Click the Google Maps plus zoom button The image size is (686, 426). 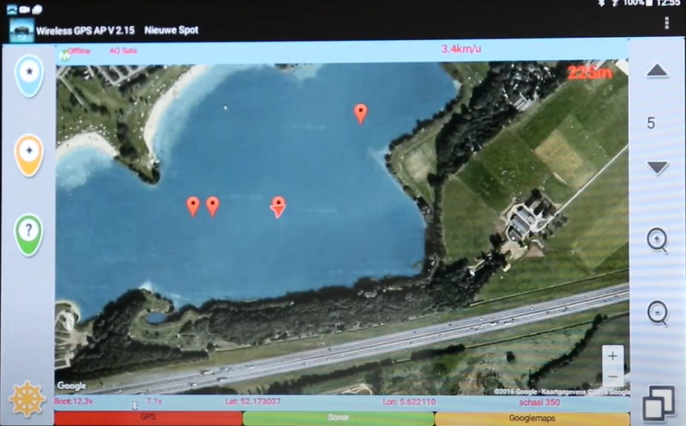613,356
